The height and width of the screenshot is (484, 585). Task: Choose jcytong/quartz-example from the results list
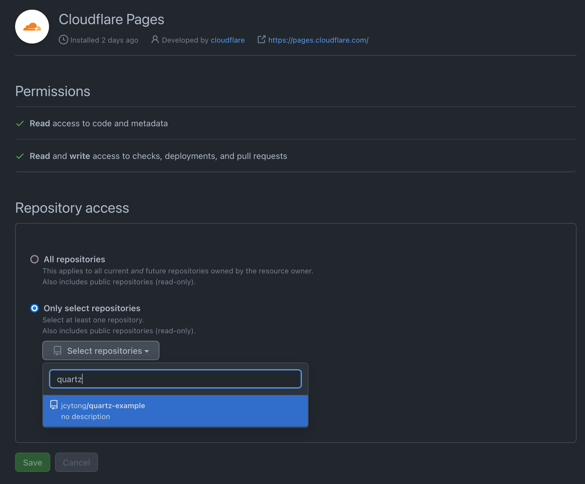tap(103, 405)
